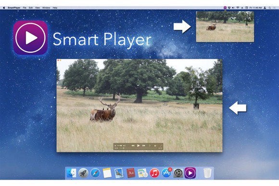Open Spotlight search in the menu bar

point(270,8)
